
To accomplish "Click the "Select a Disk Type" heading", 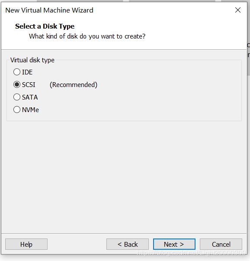I will coord(45,26).
